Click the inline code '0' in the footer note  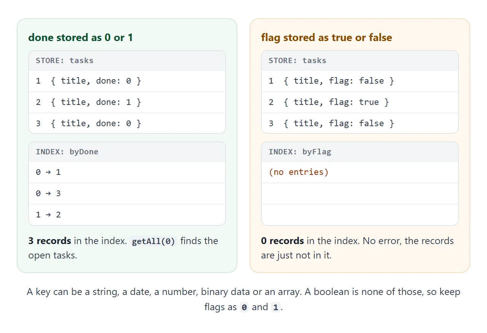(x=244, y=307)
